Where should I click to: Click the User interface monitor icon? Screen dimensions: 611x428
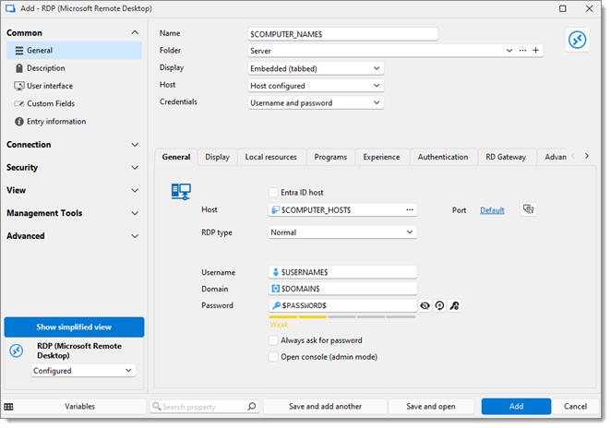[19, 86]
